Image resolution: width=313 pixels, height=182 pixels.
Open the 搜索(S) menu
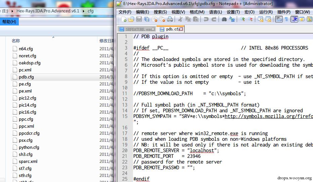tap(160, 12)
